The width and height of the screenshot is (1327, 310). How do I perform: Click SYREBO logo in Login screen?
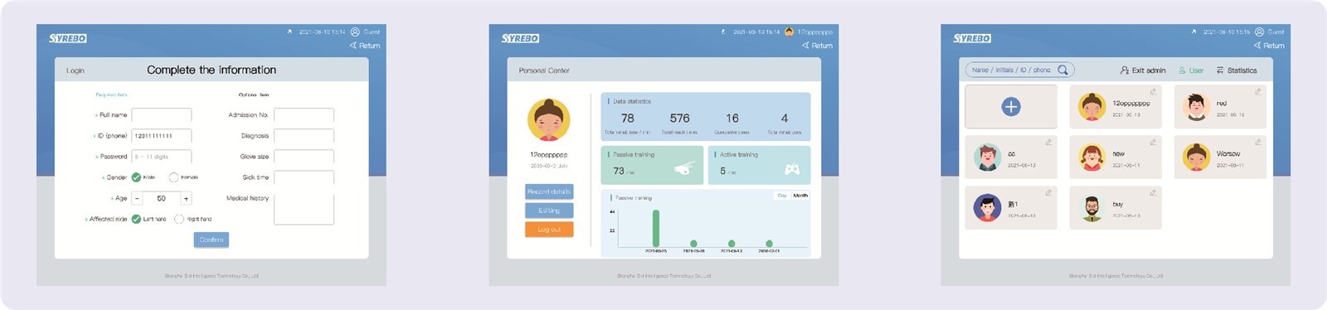pyautogui.click(x=68, y=38)
